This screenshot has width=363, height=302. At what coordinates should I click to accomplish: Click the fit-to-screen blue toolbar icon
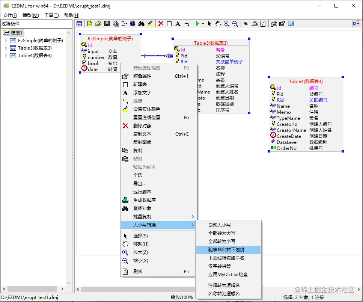pyautogui.click(x=291, y=24)
